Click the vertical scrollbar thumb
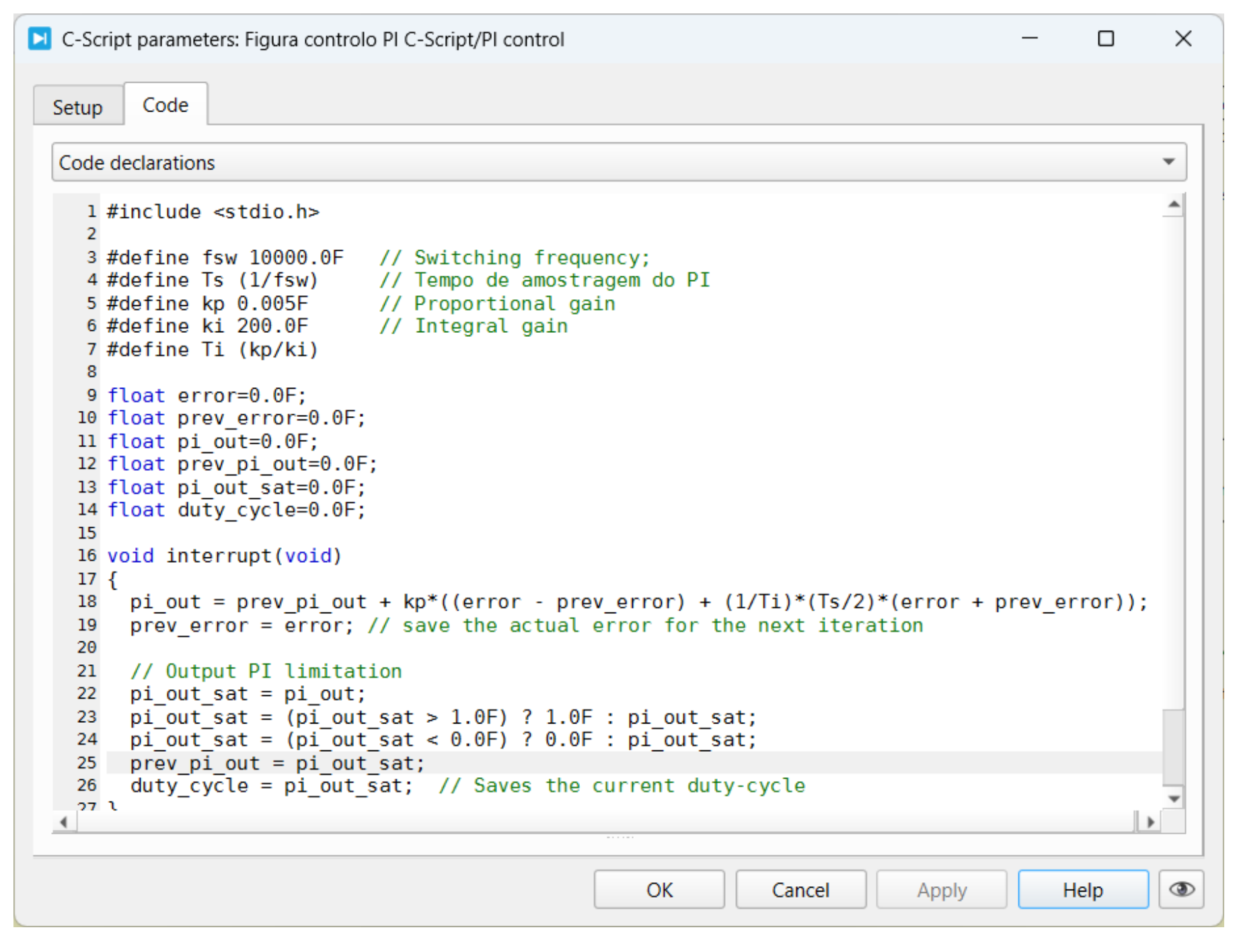The image size is (1237, 940). click(x=1174, y=746)
